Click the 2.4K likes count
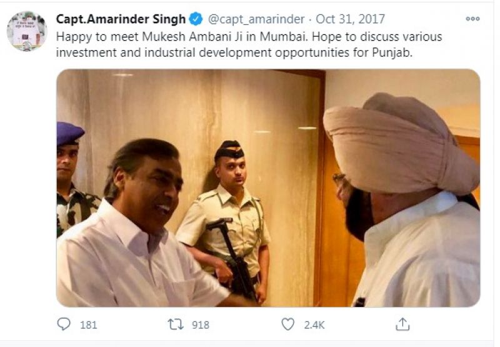The image size is (500, 347). point(314,324)
